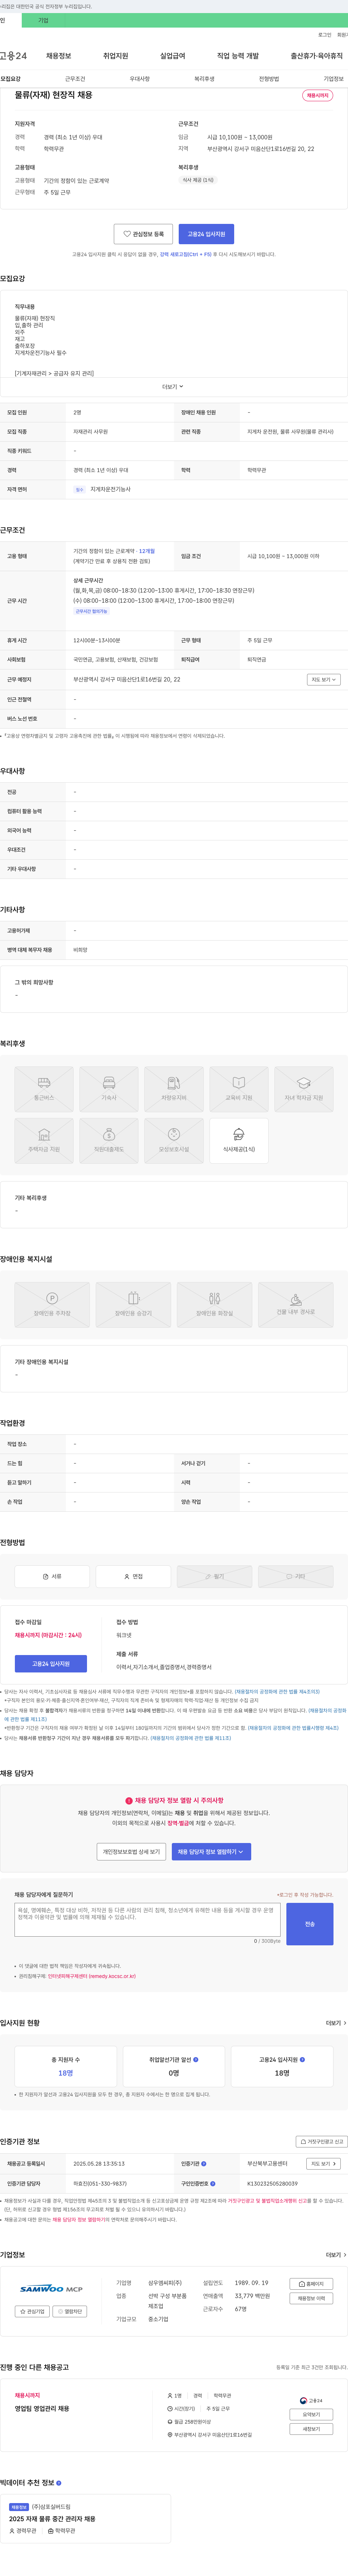Click the 관심정보 등록 heart button

pos(143,234)
